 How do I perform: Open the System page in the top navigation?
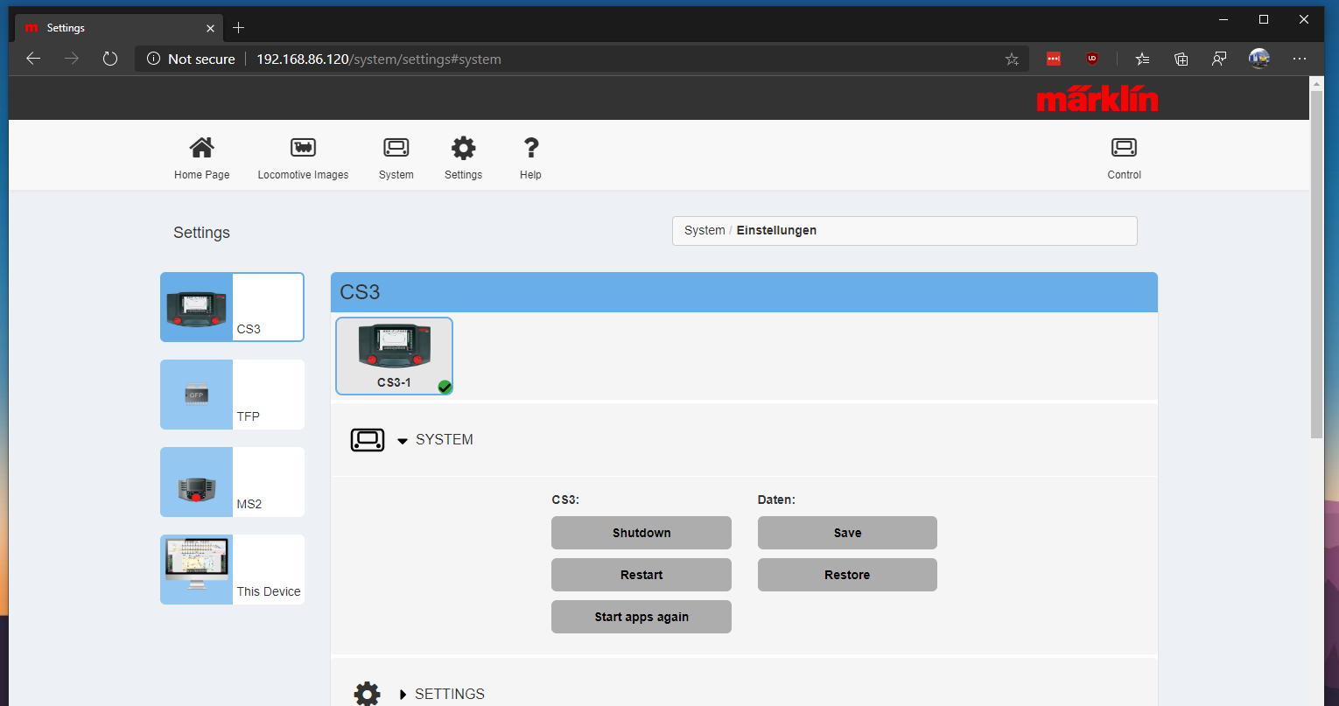click(x=396, y=157)
